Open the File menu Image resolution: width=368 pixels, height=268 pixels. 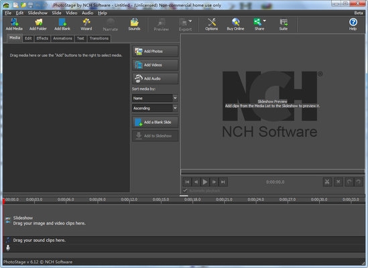click(x=8, y=13)
